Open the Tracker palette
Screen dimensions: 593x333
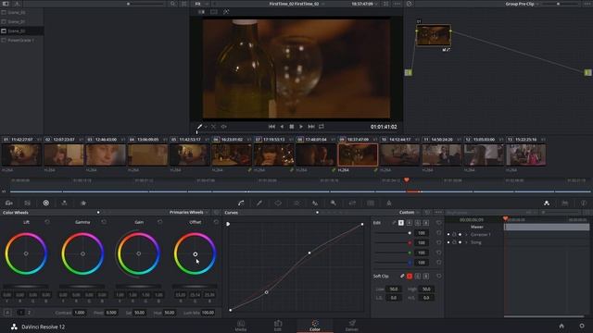(296, 203)
